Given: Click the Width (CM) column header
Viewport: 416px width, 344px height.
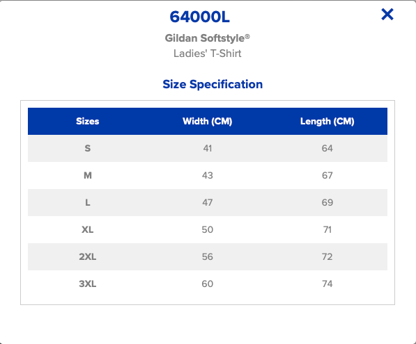Looking at the screenshot, I should click(x=208, y=121).
